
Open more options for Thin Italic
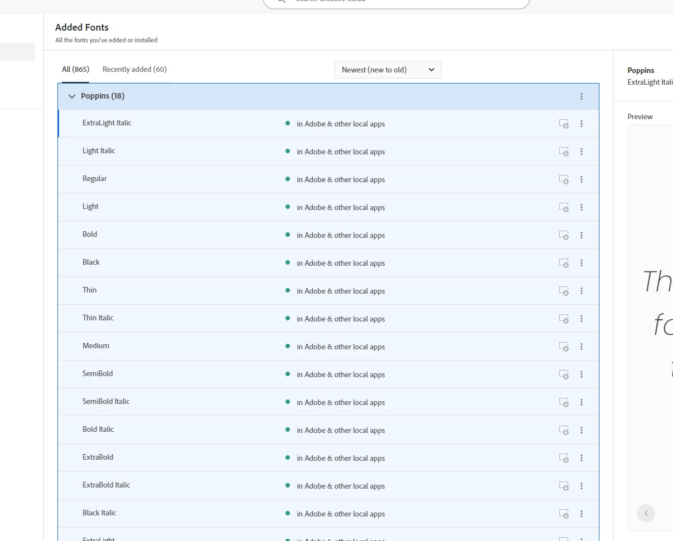click(582, 319)
